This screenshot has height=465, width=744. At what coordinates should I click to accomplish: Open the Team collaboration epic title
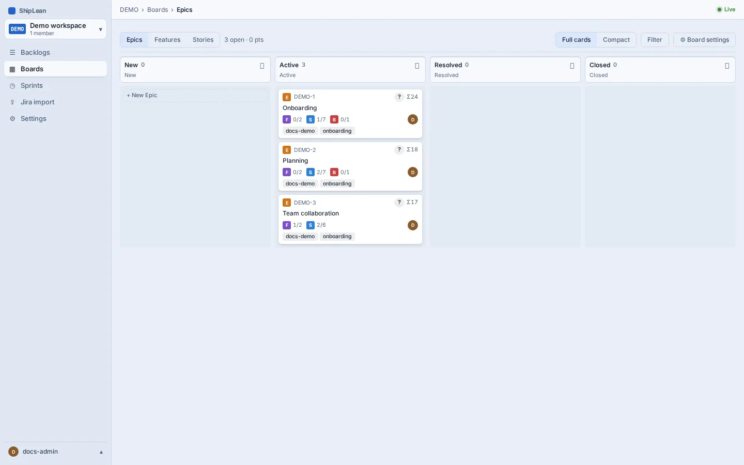(x=311, y=213)
